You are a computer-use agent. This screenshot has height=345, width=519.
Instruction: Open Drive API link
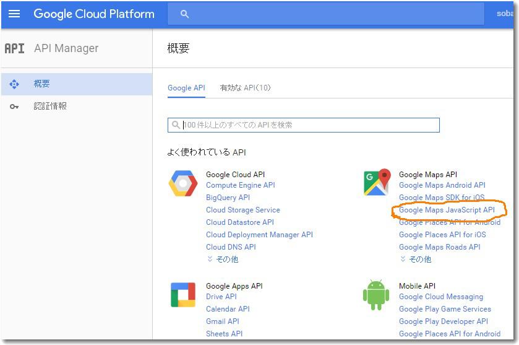point(221,297)
